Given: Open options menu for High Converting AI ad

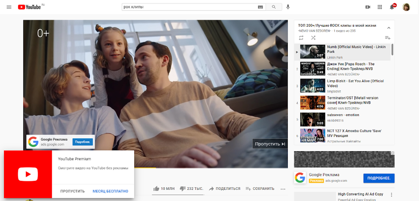Looking at the screenshot, I should click(x=392, y=195).
